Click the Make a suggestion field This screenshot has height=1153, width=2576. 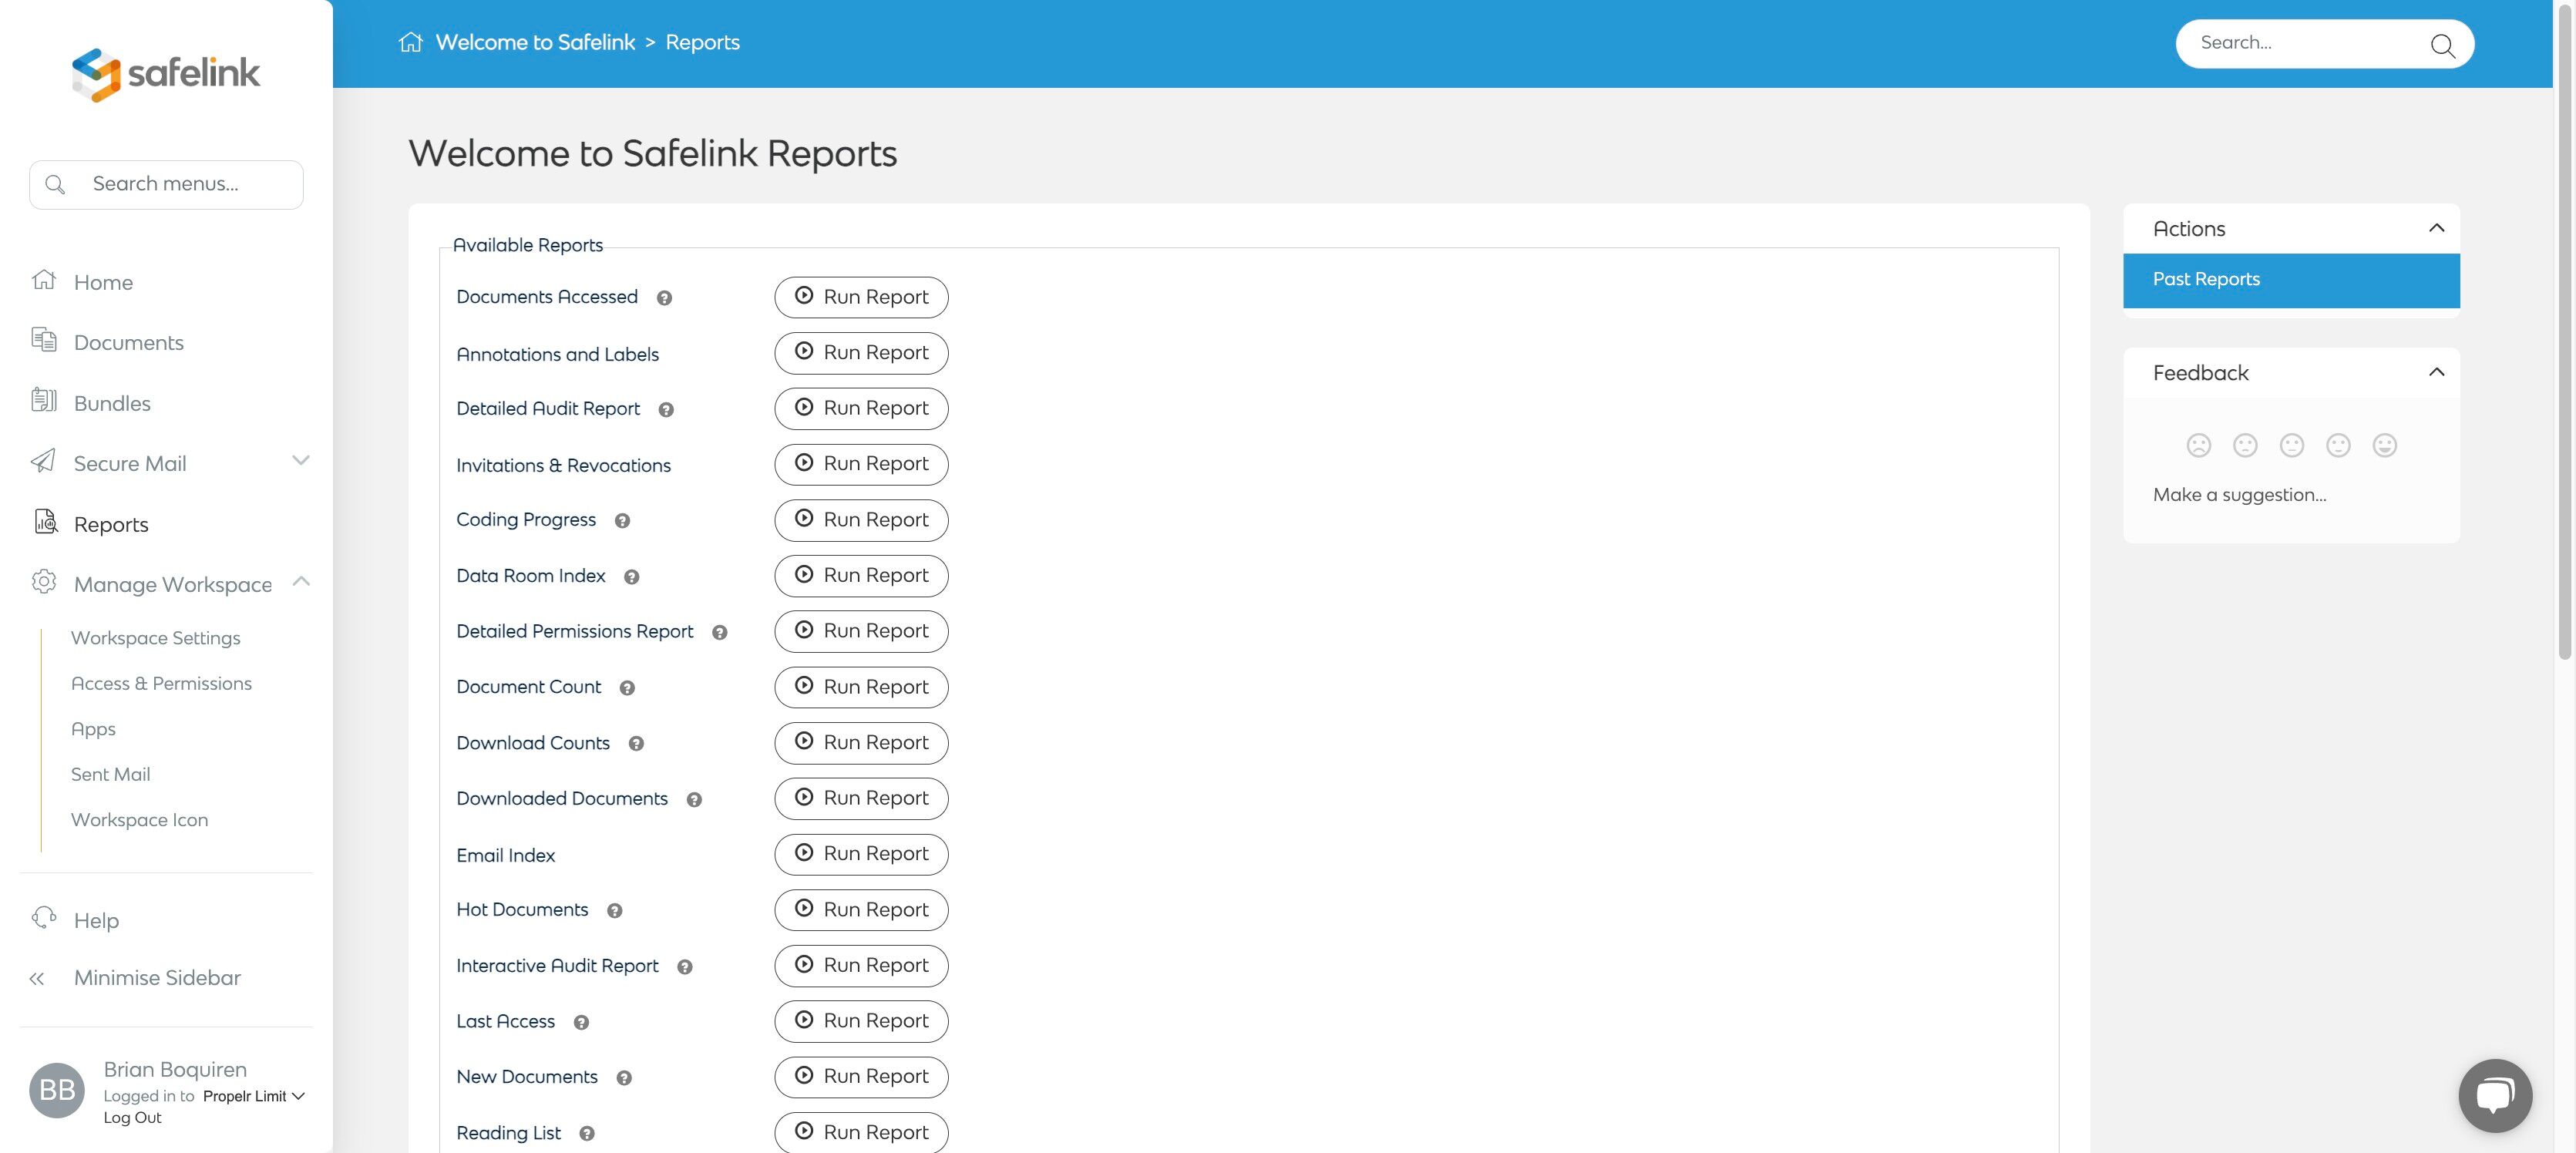click(x=2239, y=495)
